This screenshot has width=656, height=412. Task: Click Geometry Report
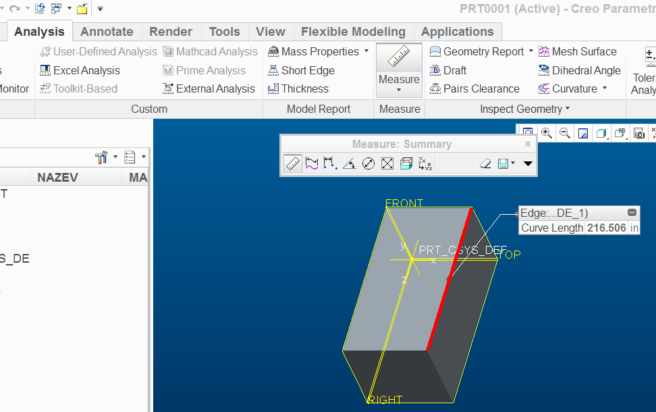click(477, 51)
